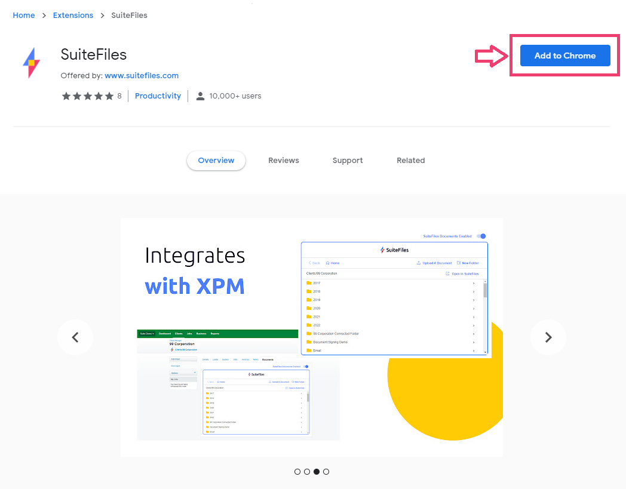
Task: Click the SuiteFiles extension logo
Action: coord(31,62)
